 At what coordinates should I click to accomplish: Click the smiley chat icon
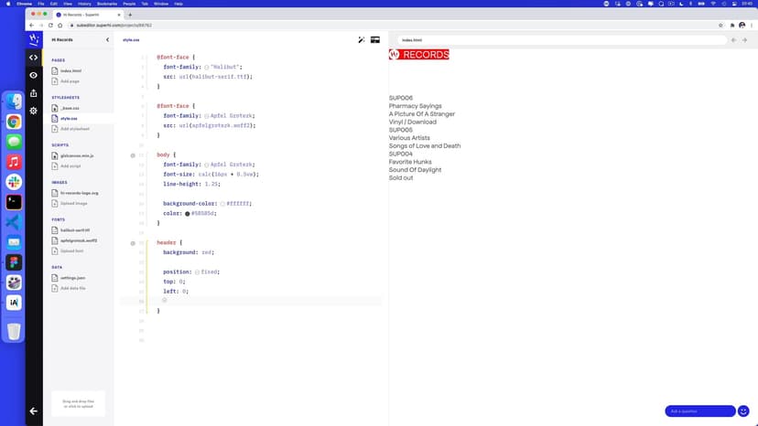click(x=743, y=411)
